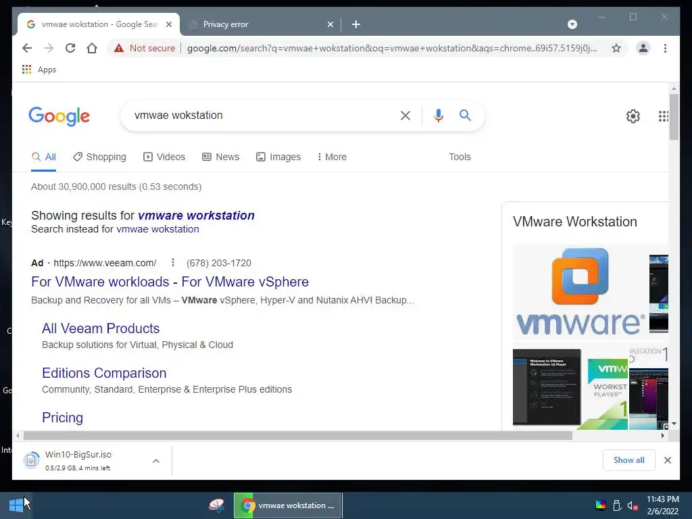The width and height of the screenshot is (692, 519).
Task: Open the Windows Start menu
Action: pos(16,505)
